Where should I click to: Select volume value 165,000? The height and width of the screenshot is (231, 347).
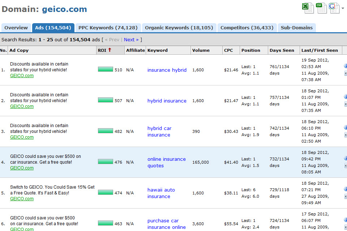(x=201, y=162)
